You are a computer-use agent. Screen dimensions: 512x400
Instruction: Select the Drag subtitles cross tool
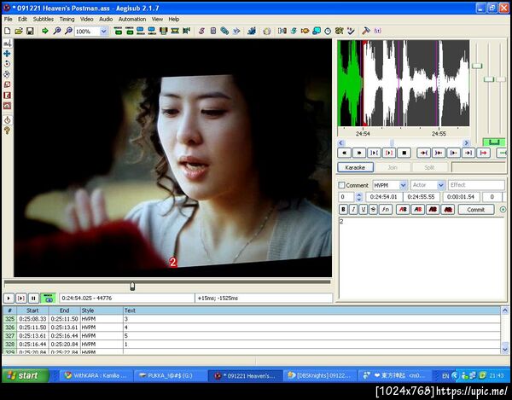[7, 53]
